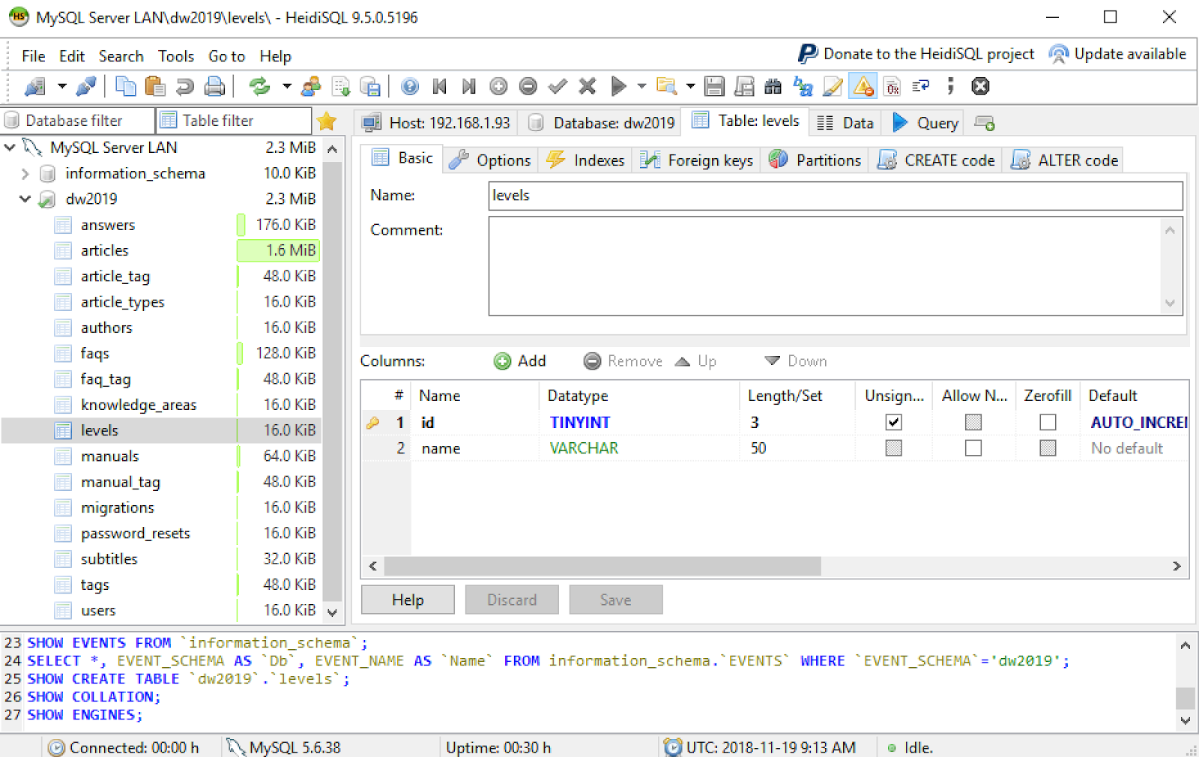Open the session manager connect icon
1199x757 pixels.
35,87
